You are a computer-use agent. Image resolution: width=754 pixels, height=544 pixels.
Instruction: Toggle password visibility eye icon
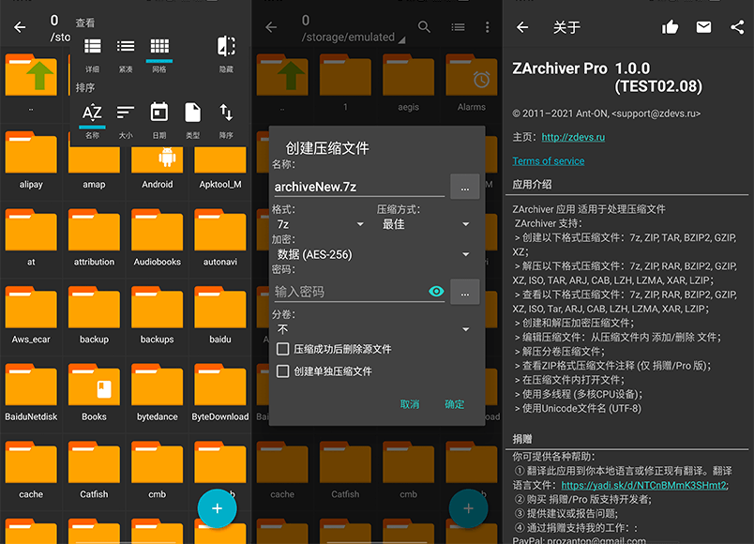click(x=436, y=292)
